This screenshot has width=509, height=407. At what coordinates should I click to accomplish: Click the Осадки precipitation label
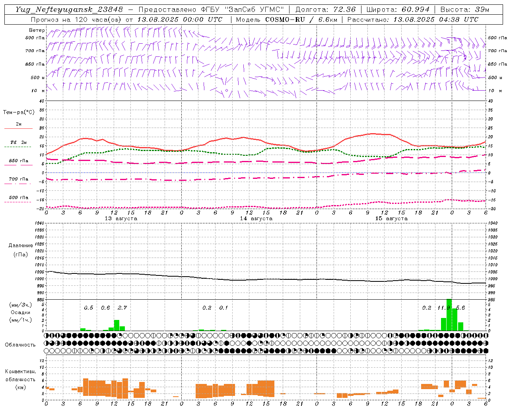[x=20, y=312]
